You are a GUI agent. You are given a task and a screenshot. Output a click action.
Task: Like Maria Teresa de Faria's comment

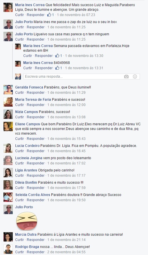click(19, 105)
